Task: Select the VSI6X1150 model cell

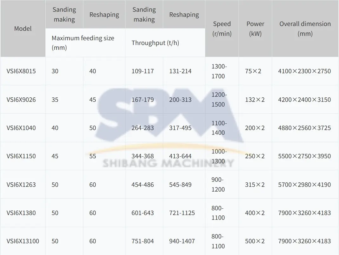Action: [21, 156]
